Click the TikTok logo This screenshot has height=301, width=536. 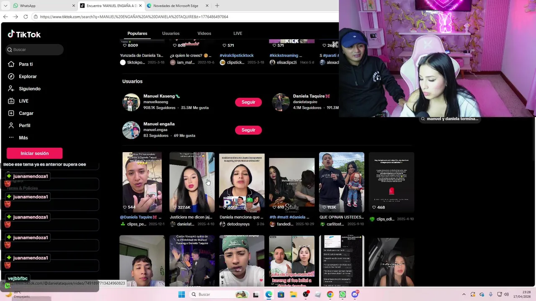(24, 34)
